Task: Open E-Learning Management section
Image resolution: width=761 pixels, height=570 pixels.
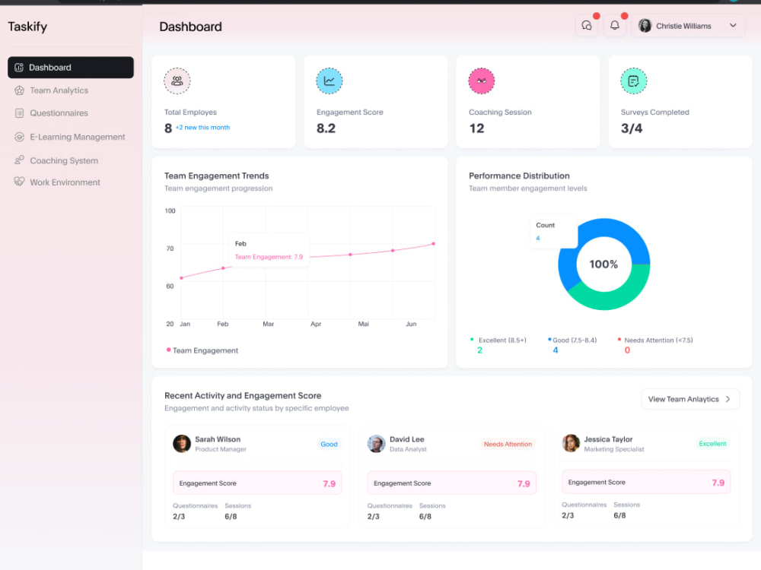Action: pyautogui.click(x=70, y=137)
